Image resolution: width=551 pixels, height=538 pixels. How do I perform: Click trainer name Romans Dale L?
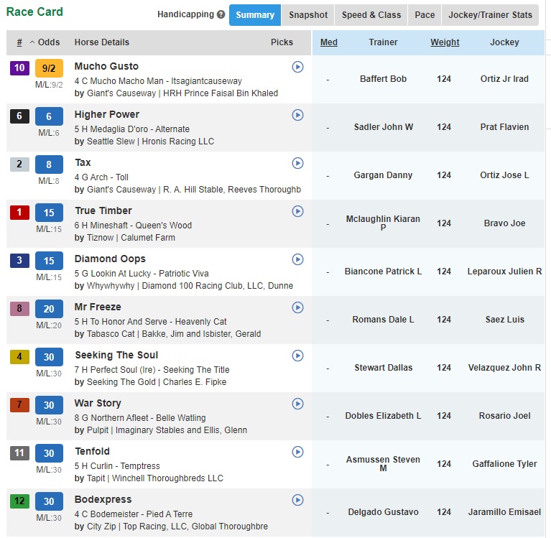pos(383,320)
